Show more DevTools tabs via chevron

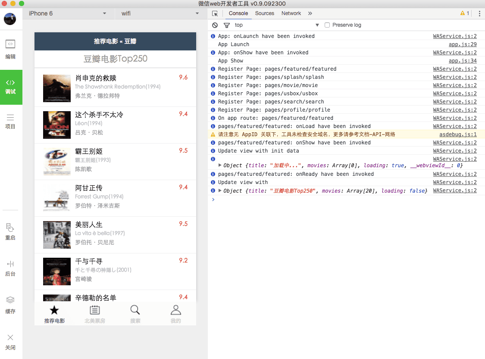point(310,13)
